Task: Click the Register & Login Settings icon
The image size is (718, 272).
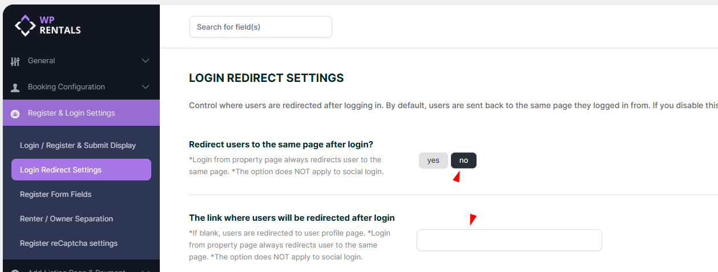Action: 15,113
